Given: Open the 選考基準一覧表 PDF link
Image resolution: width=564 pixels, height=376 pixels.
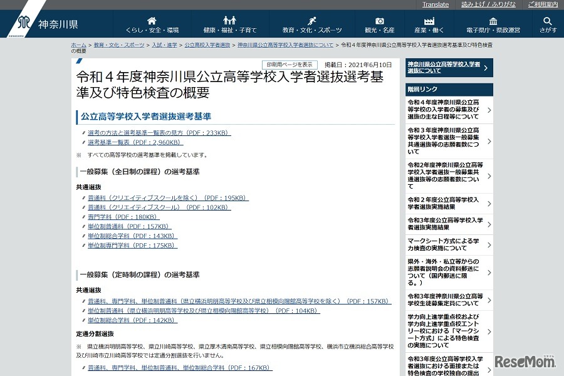Looking at the screenshot, I should tap(134, 142).
